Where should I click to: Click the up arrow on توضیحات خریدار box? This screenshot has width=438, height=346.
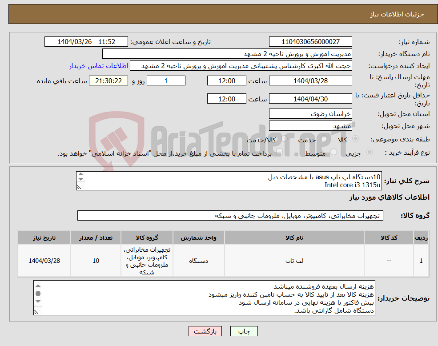(x=38, y=286)
